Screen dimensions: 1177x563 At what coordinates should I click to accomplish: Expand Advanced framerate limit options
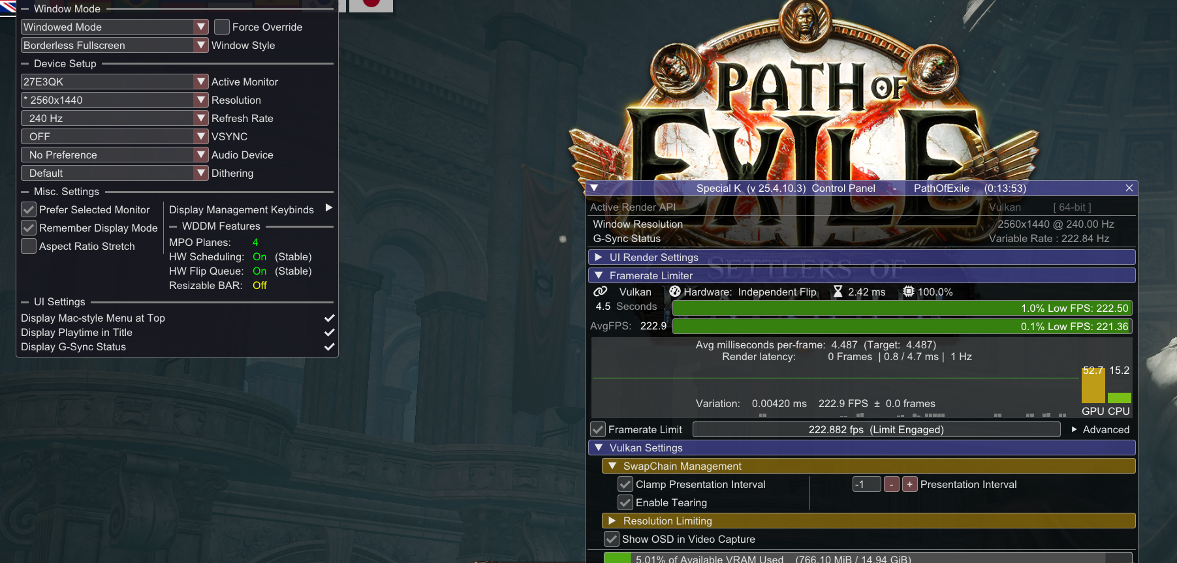tap(1101, 429)
